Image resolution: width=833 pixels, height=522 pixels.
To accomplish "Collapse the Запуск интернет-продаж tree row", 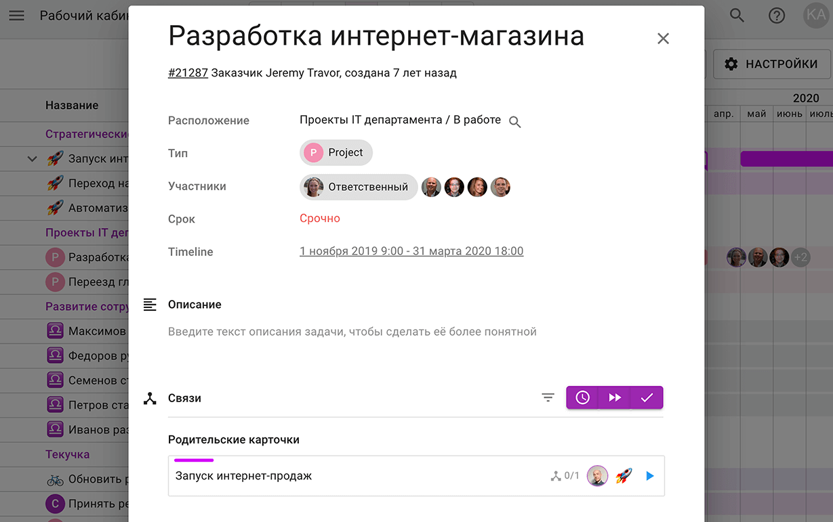I will tap(32, 159).
